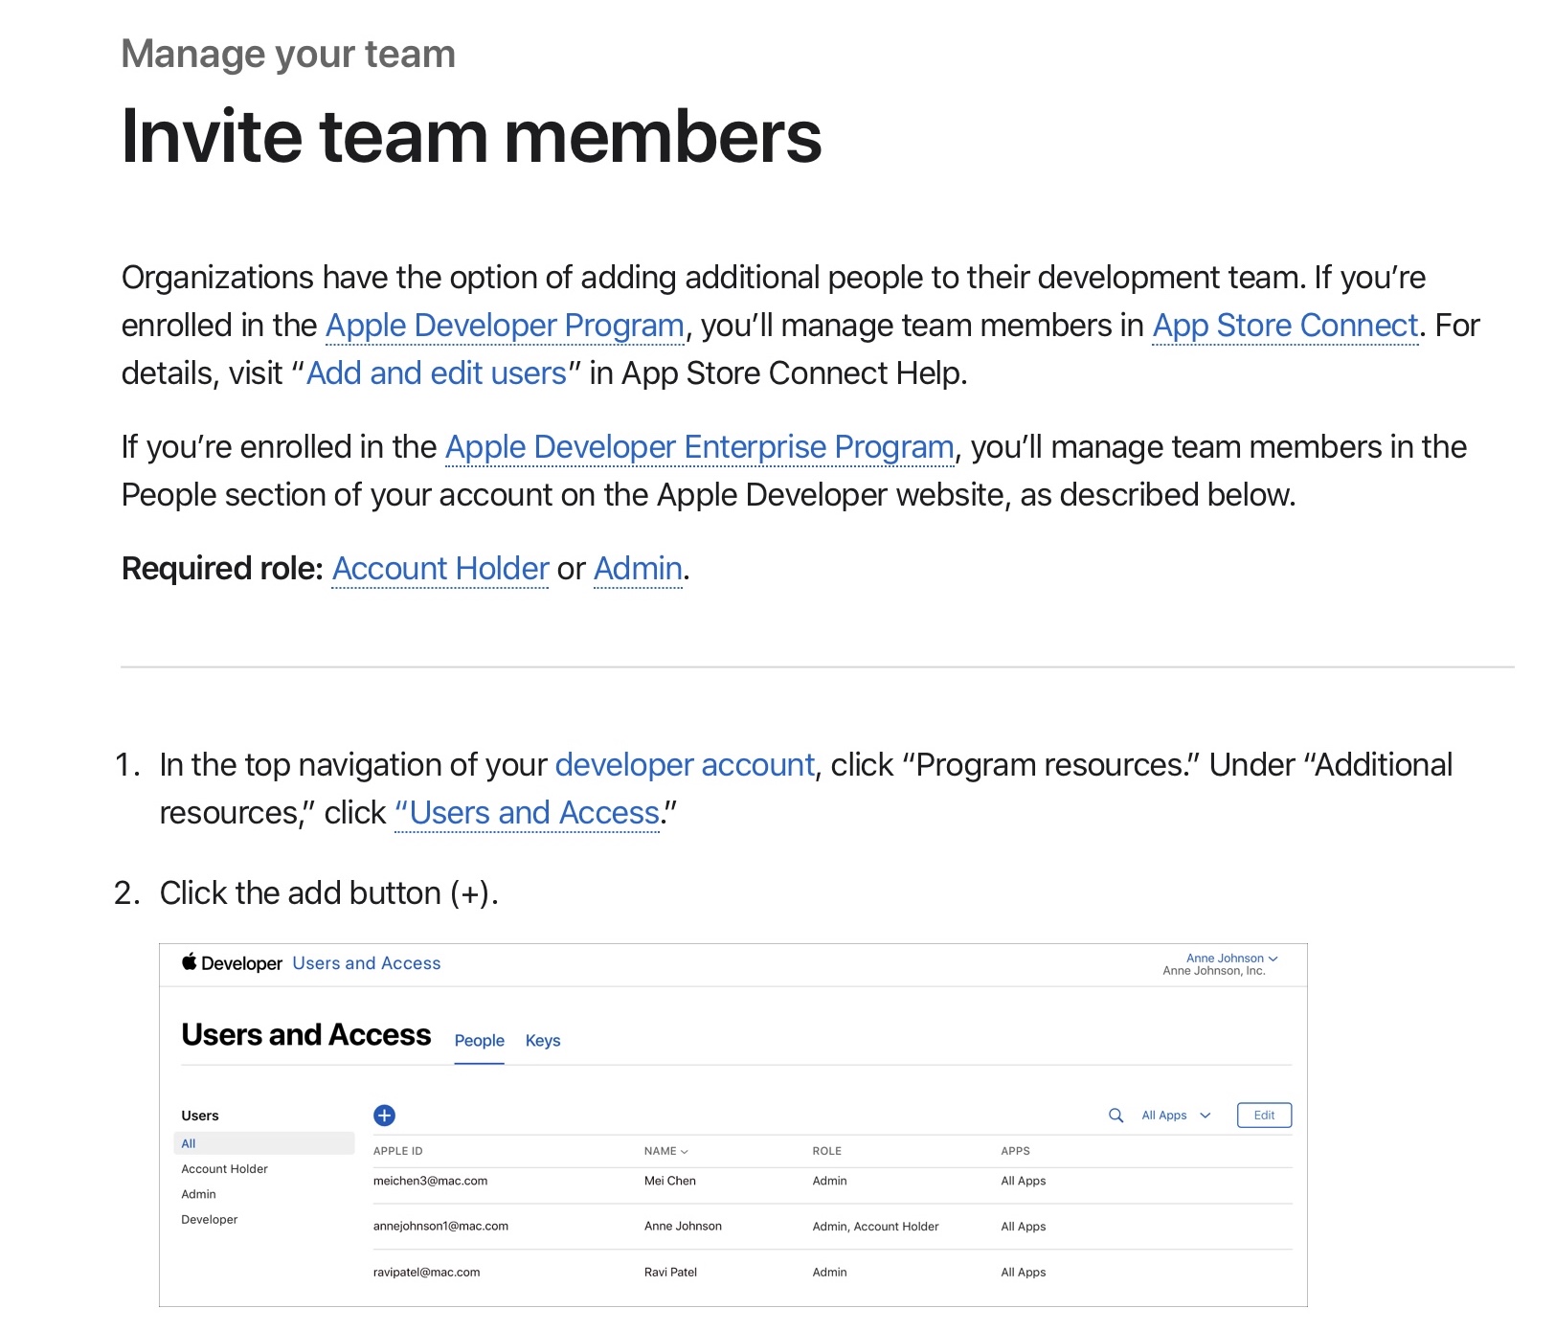The width and height of the screenshot is (1555, 1331).
Task: Expand the Anne Johnson account menu
Action: [x=1231, y=959]
